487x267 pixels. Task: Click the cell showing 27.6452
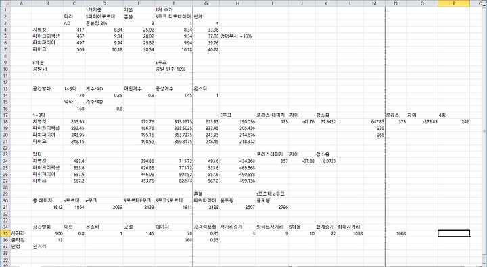pyautogui.click(x=326, y=122)
